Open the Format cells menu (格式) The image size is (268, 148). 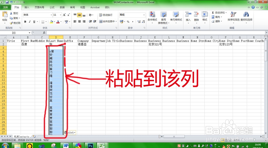click(x=205, y=17)
